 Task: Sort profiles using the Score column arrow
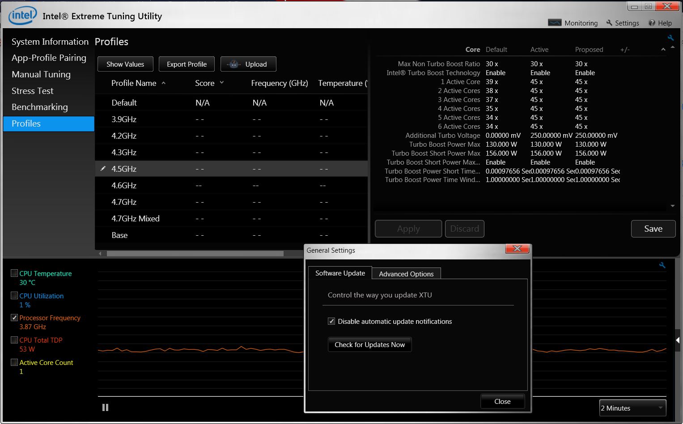222,83
